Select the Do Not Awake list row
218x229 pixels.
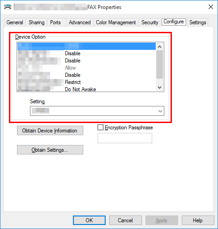click(x=86, y=89)
